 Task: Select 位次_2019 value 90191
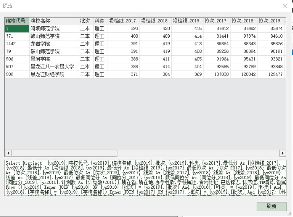[270, 51]
